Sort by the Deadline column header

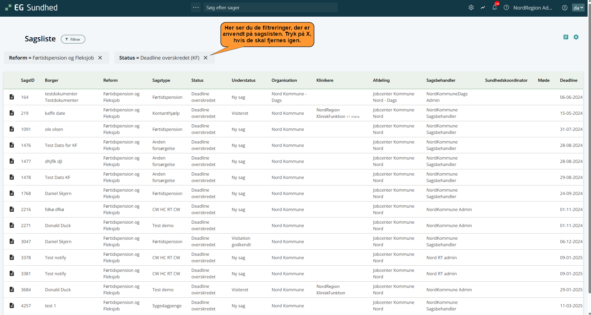click(568, 80)
